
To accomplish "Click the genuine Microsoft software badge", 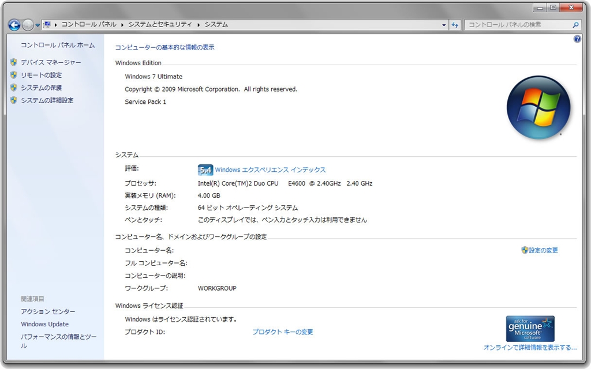I will (x=530, y=329).
